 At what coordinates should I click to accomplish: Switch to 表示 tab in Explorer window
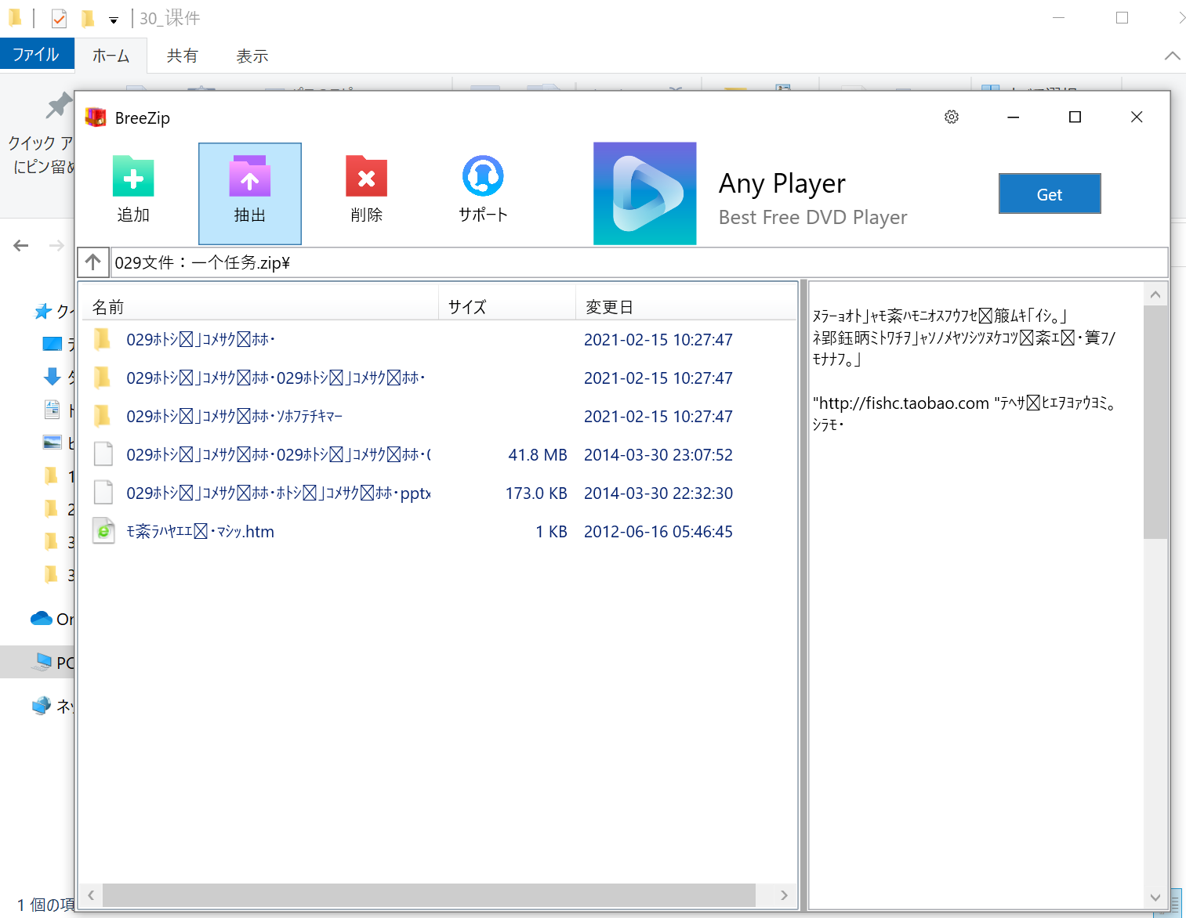click(252, 56)
